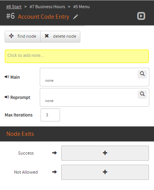154x190 pixels.
Task: Focus the Max Iterations field
Action: point(50,115)
